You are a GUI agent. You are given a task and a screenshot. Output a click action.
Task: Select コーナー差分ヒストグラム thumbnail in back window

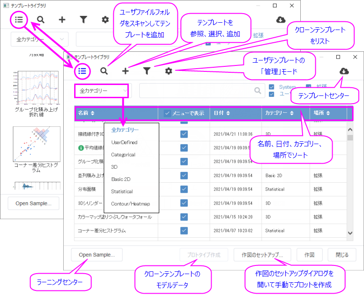point(36,150)
